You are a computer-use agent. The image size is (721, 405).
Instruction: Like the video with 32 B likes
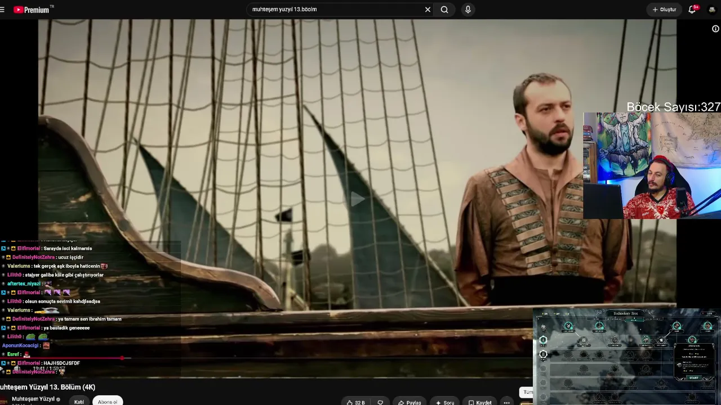356,402
